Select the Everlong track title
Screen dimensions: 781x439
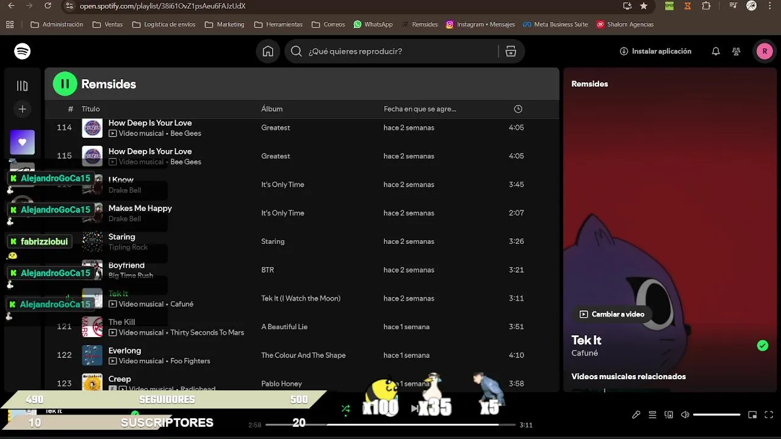[x=124, y=351]
